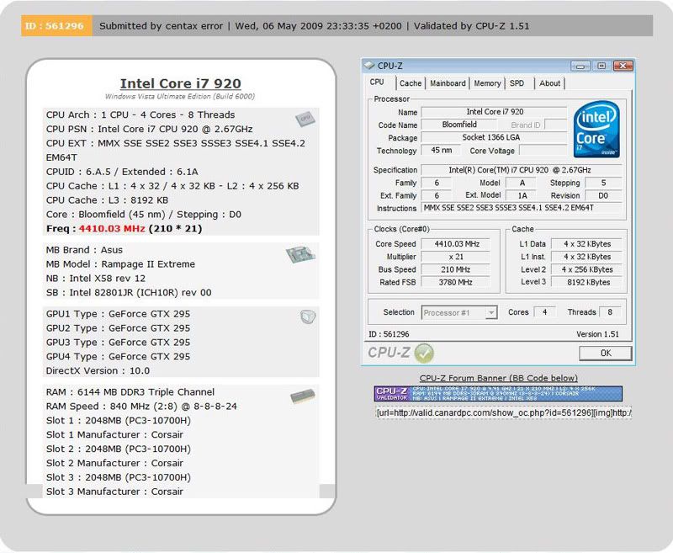
Task: Open the About tab
Action: coord(549,83)
